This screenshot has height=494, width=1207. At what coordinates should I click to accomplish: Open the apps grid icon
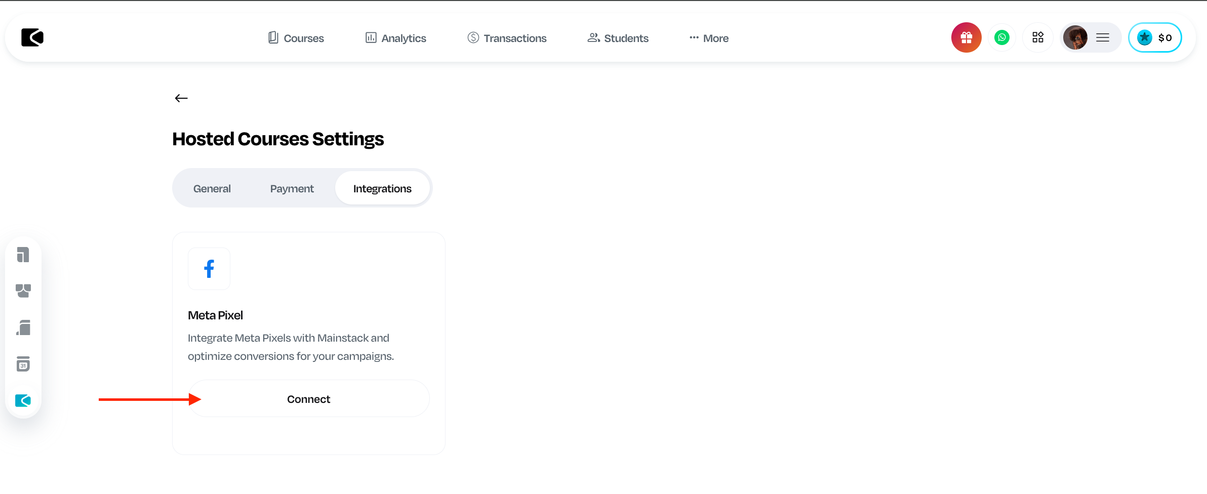point(1037,37)
